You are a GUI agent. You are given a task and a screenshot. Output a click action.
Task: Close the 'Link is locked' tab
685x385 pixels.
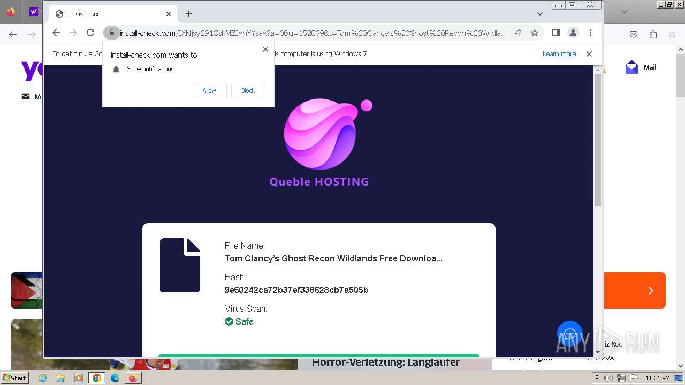pos(169,14)
